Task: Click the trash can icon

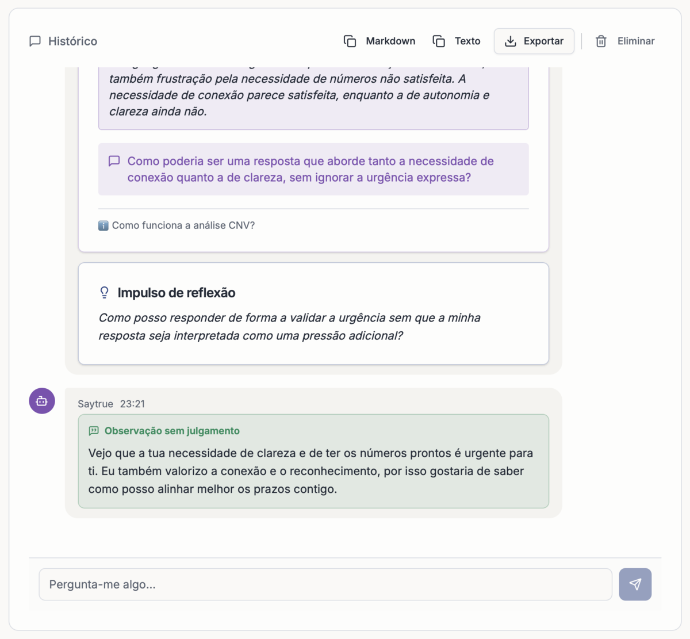Action: [x=601, y=41]
